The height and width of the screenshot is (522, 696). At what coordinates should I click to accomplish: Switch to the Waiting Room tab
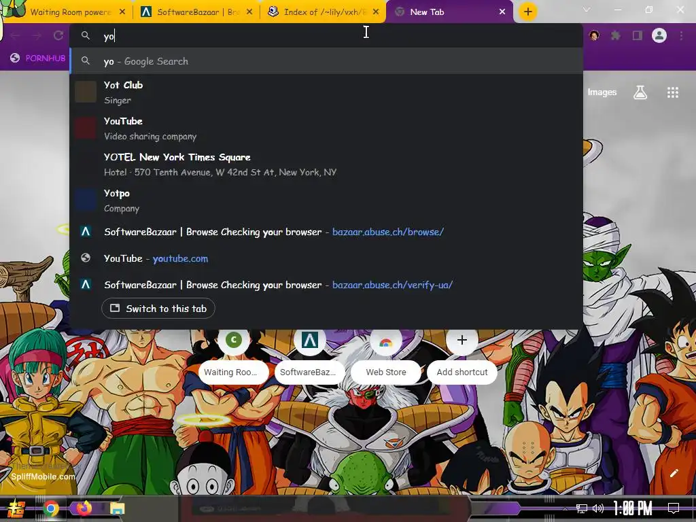(67, 12)
